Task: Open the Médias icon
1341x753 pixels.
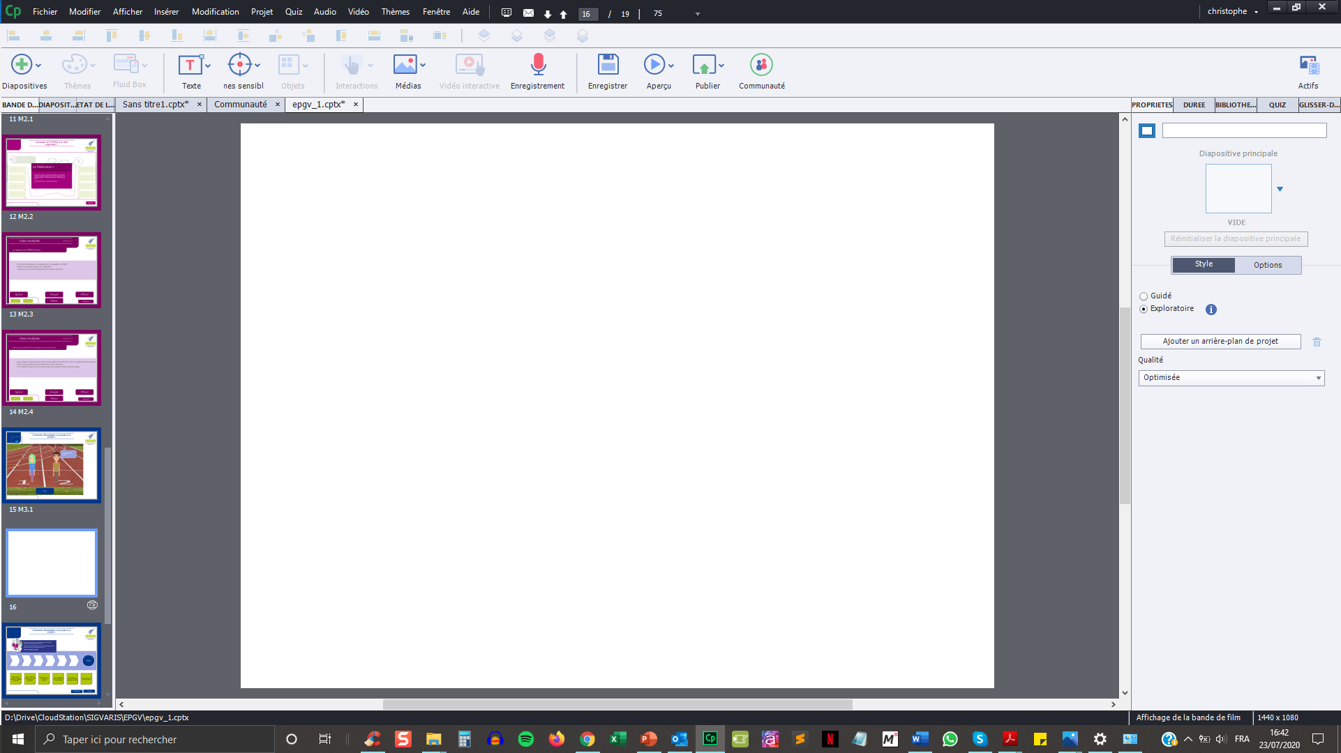Action: click(405, 65)
